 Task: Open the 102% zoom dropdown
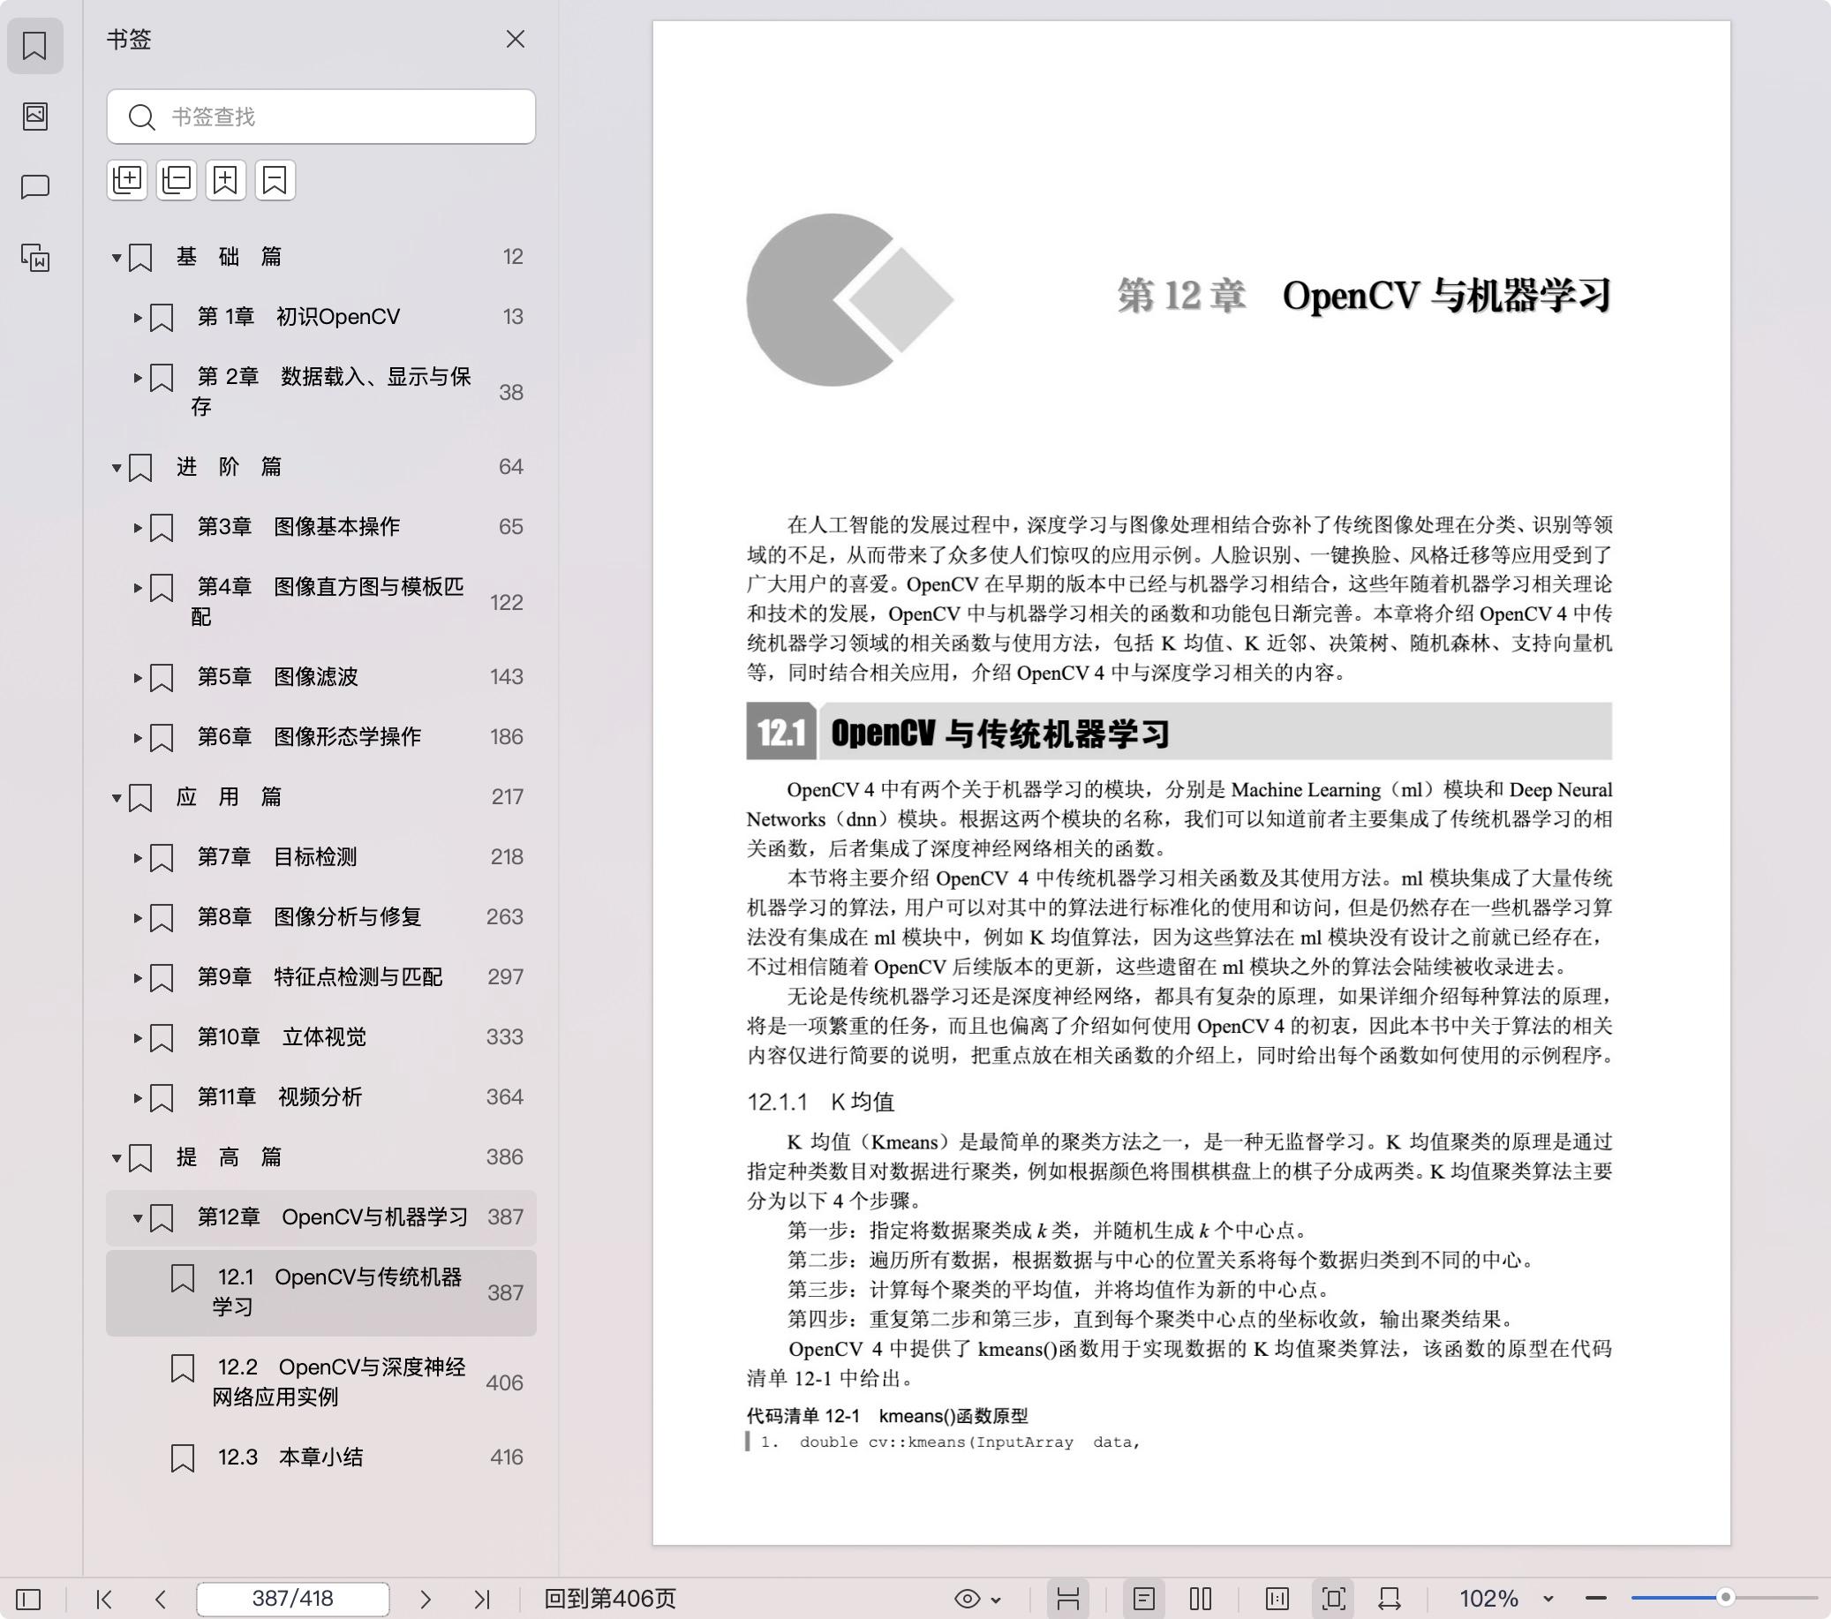(x=1547, y=1600)
